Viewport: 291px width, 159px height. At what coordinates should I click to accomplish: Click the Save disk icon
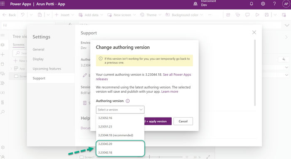click(x=267, y=15)
